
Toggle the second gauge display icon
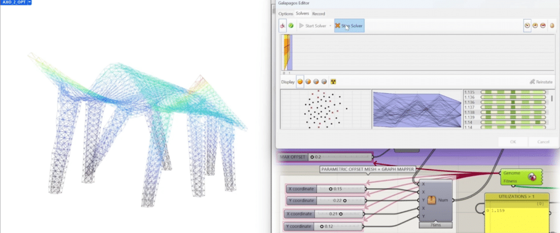[535, 25]
